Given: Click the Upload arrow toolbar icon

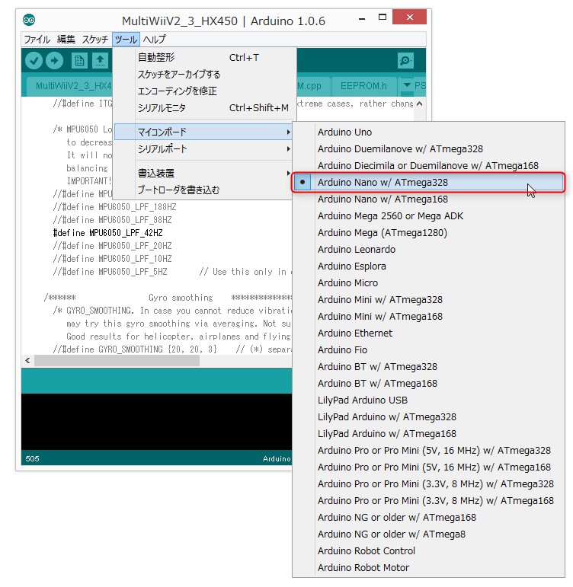Looking at the screenshot, I should tap(55, 61).
